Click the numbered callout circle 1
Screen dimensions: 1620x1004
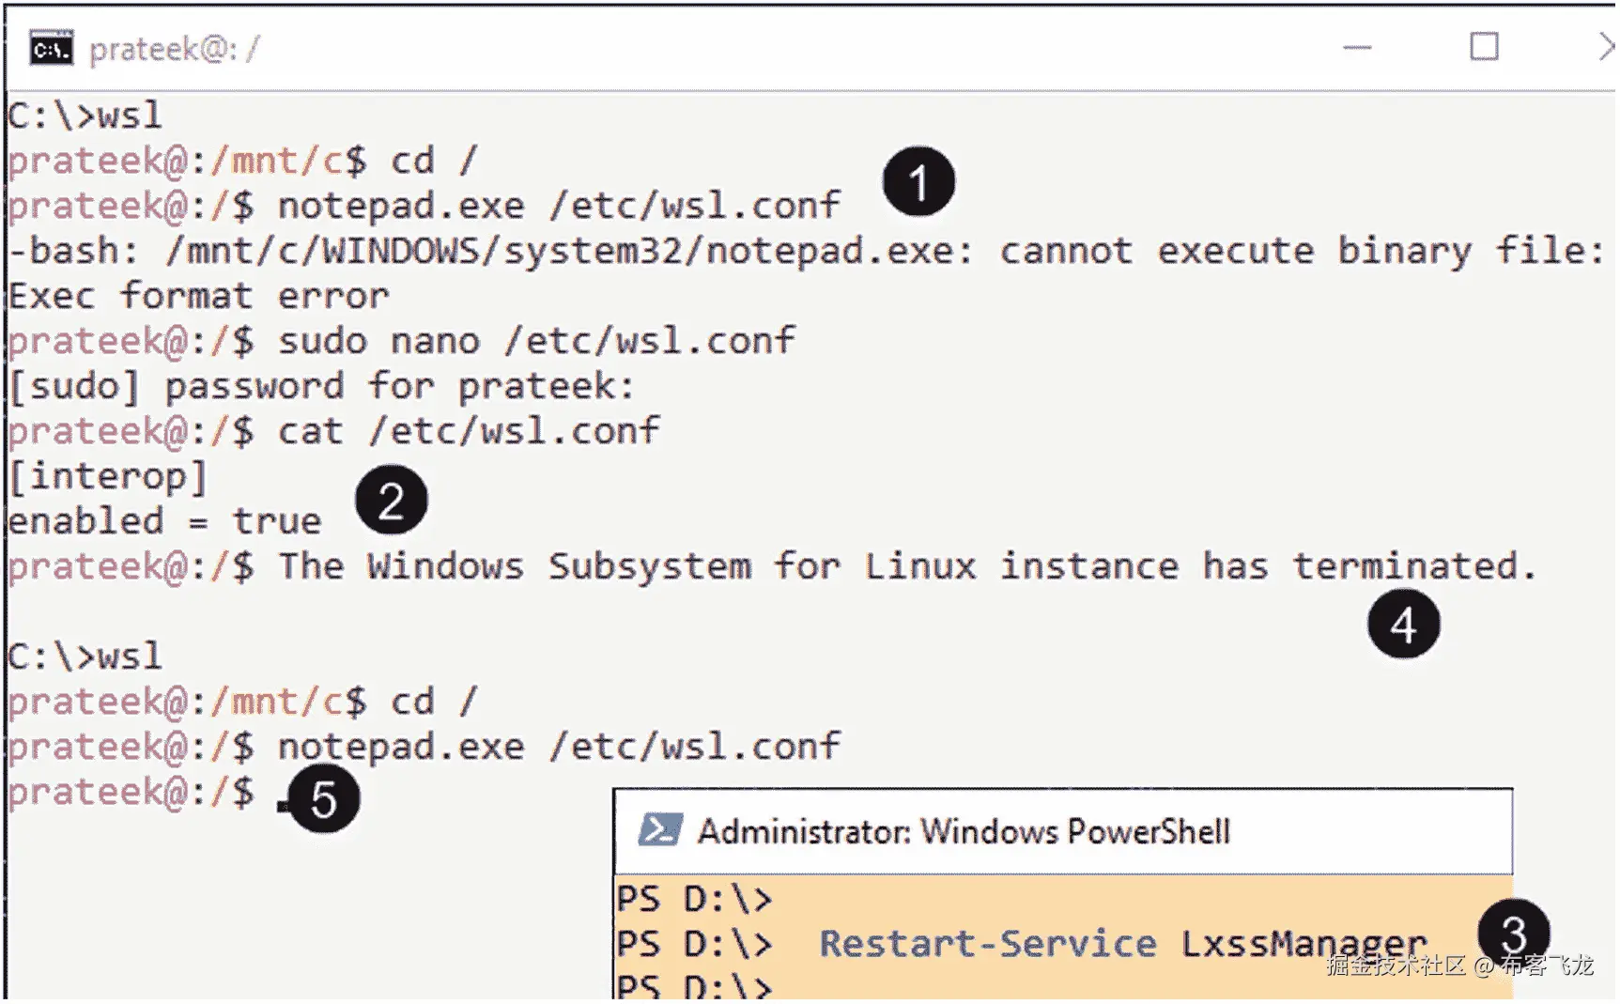tap(918, 181)
